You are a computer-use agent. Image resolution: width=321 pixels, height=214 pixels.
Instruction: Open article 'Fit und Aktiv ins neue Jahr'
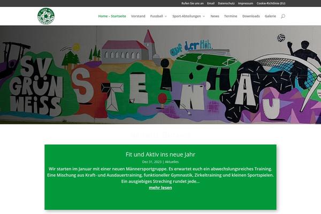coord(160,155)
